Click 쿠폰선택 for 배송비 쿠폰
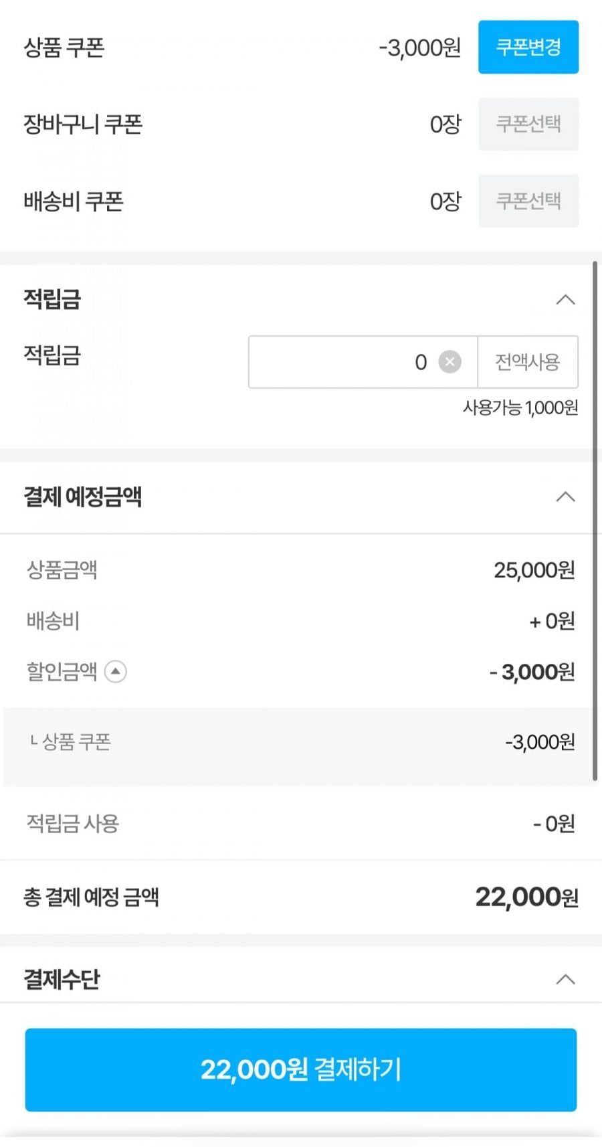The image size is (602, 1147). 528,201
